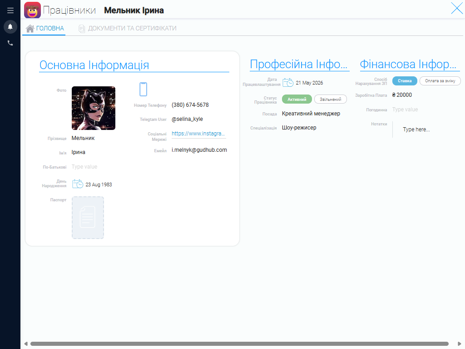The height and width of the screenshot is (349, 465).
Task: Open the hamburger menu in sidebar
Action: pos(10,10)
